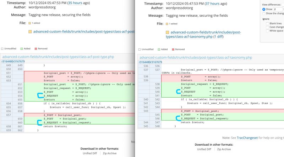Open '37 hours' timeline link, right changeset

(x=212, y=4)
